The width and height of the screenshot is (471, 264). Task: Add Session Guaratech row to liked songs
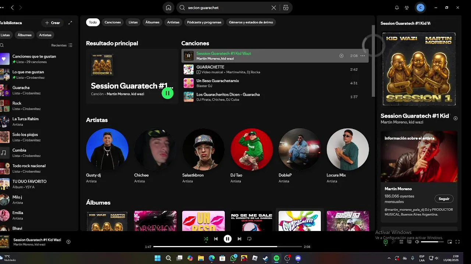click(x=341, y=56)
